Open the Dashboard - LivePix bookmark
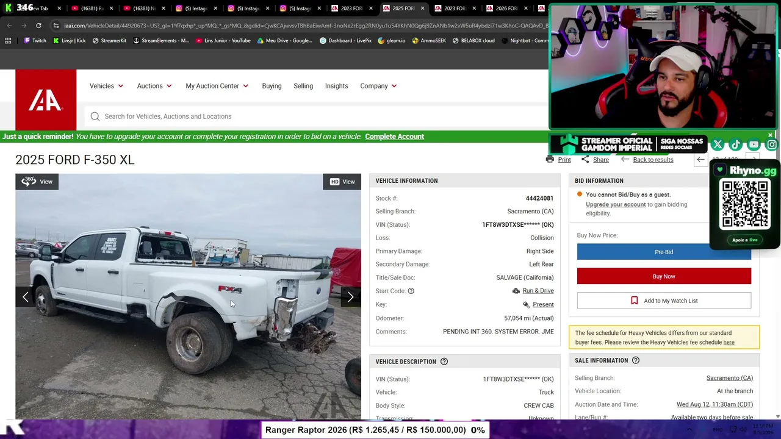Viewport: 781px width, 439px height. coord(345,41)
